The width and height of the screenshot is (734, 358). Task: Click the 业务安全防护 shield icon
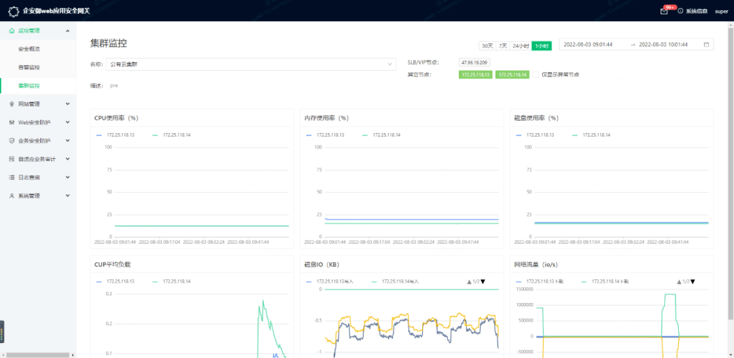12,141
